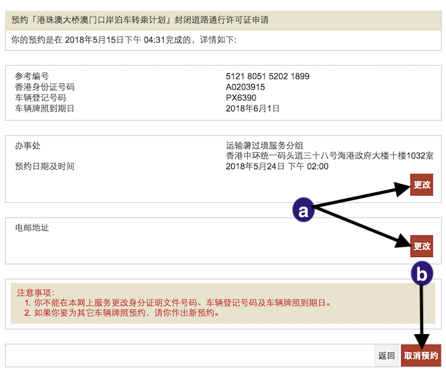Click the 电邮地址 label

point(32,228)
